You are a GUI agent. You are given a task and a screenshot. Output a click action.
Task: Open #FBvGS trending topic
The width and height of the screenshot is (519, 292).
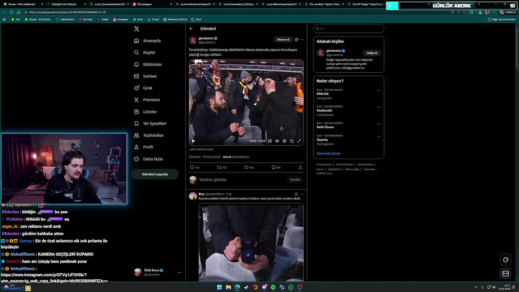pyautogui.click(x=323, y=94)
